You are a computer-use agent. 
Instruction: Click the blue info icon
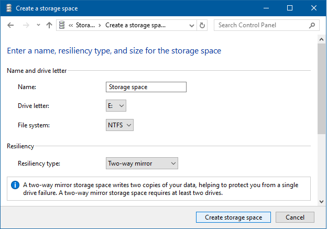point(15,185)
